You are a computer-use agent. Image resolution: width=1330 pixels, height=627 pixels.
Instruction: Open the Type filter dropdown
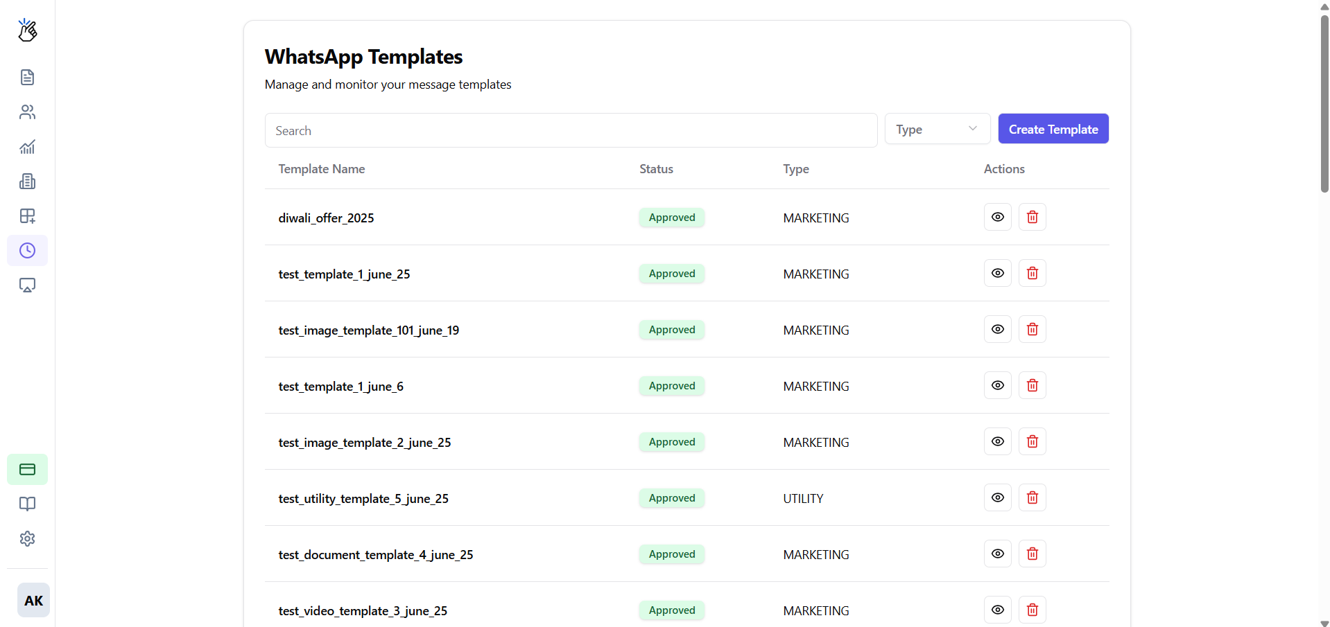pyautogui.click(x=937, y=129)
